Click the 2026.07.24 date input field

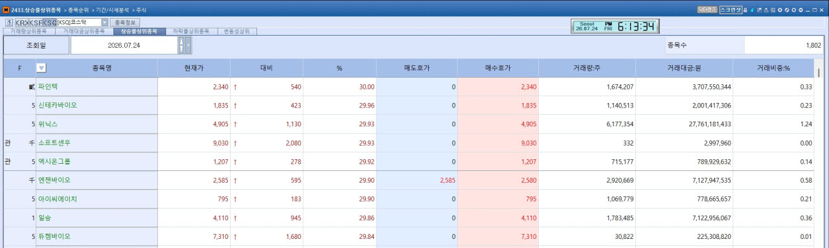[x=124, y=45]
